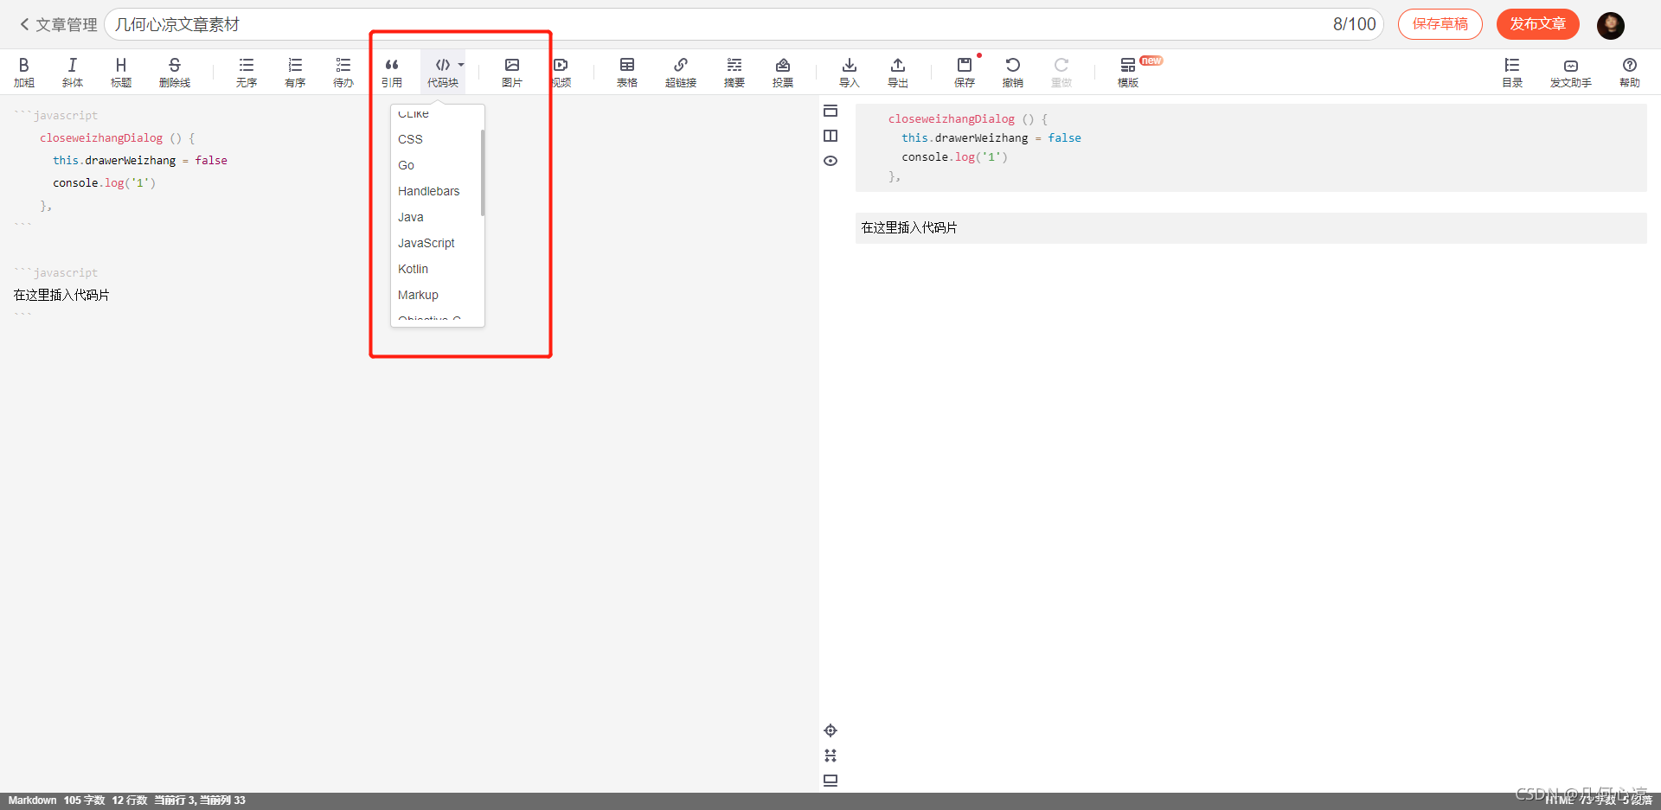Import a file (导入)

click(x=850, y=73)
